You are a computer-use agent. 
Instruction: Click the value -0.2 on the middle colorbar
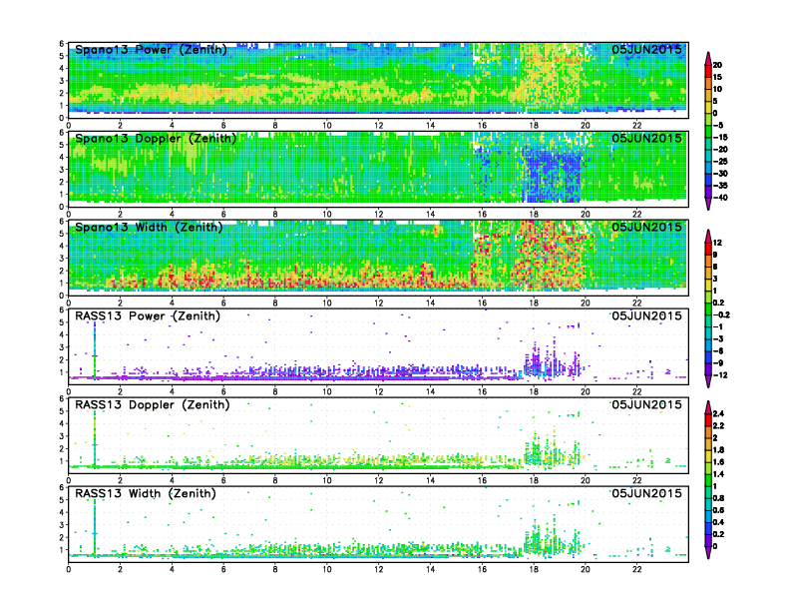(721, 315)
